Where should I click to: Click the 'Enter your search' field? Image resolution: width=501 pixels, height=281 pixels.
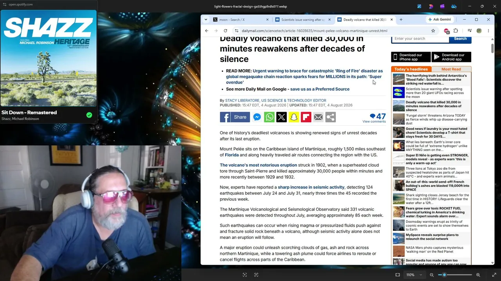pos(420,39)
